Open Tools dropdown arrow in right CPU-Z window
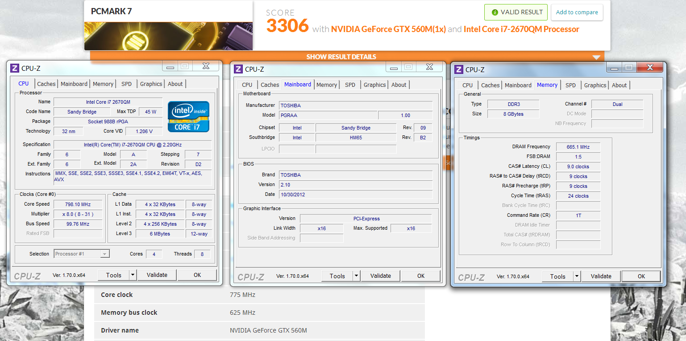The image size is (686, 341). (577, 276)
